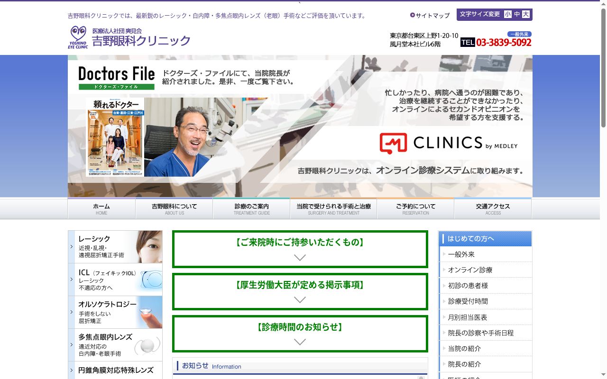The width and height of the screenshot is (607, 379).
Task: Set text size to 中
Action: click(517, 14)
